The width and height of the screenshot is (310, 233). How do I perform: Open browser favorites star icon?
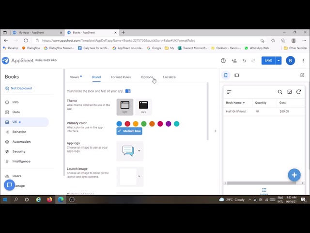(273, 40)
